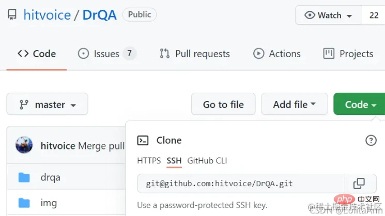Click the drqa folder icon
The height and width of the screenshot is (216, 385).
(x=24, y=177)
